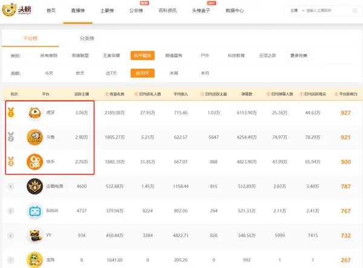Click the rank 5 badge
The height and width of the screenshot is (268, 363).
pos(11,211)
